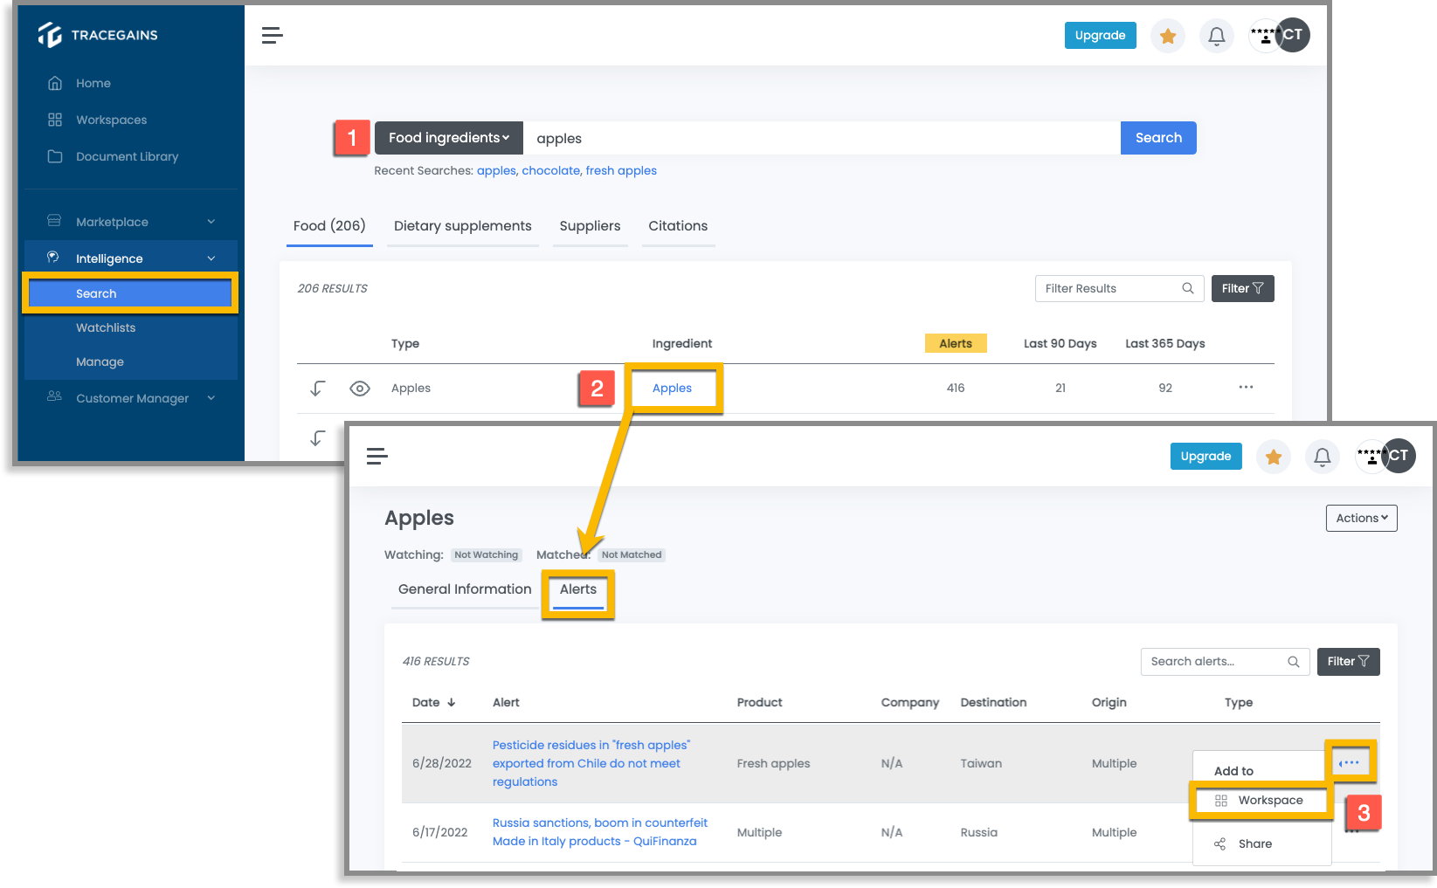The height and width of the screenshot is (888, 1437).
Task: Choose Workspace in the Add to menu
Action: coord(1260,801)
